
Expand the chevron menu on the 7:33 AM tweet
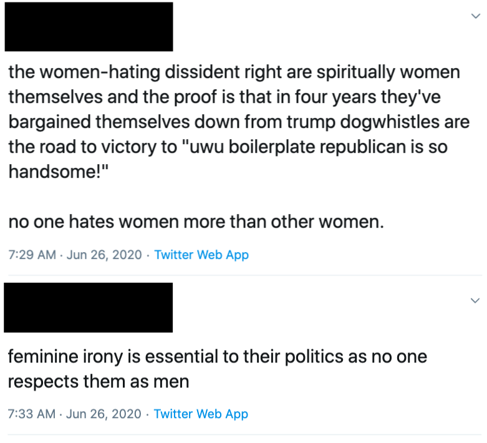pyautogui.click(x=476, y=301)
